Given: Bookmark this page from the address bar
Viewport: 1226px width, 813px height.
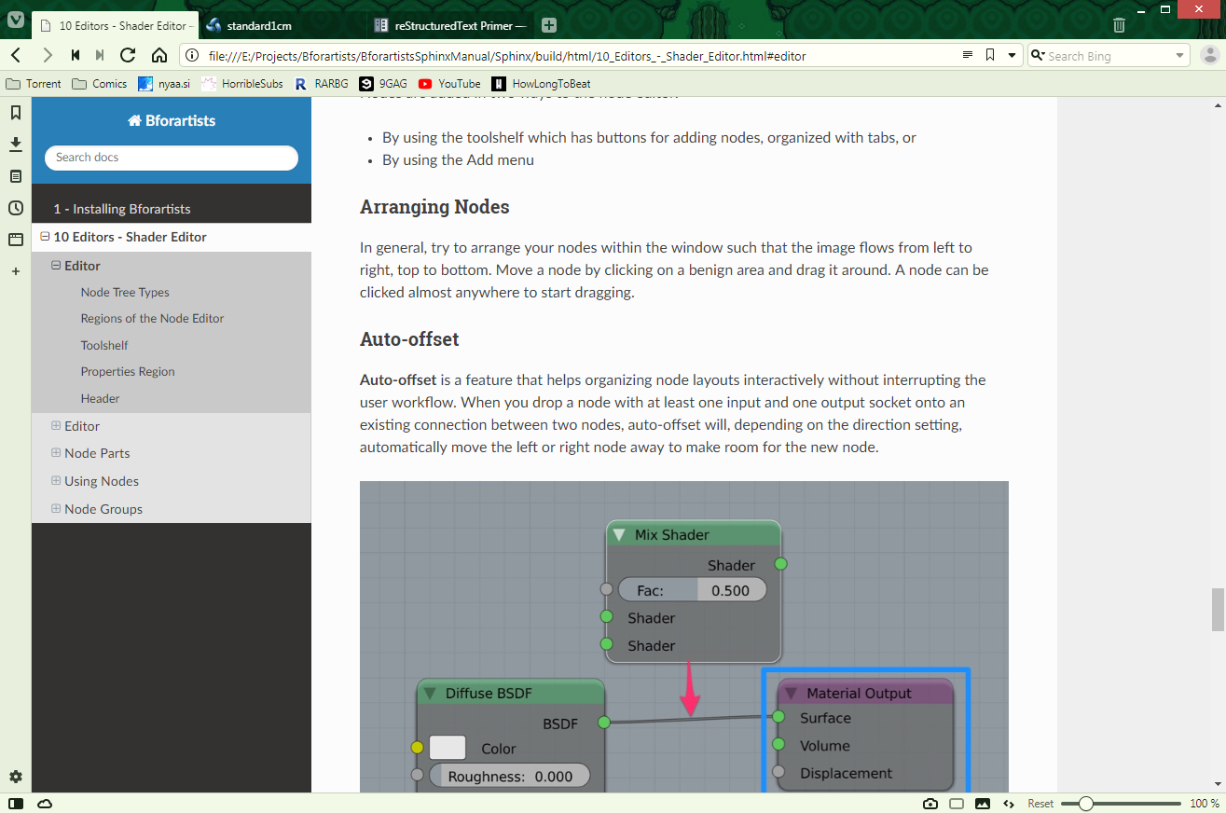Looking at the screenshot, I should [x=990, y=55].
